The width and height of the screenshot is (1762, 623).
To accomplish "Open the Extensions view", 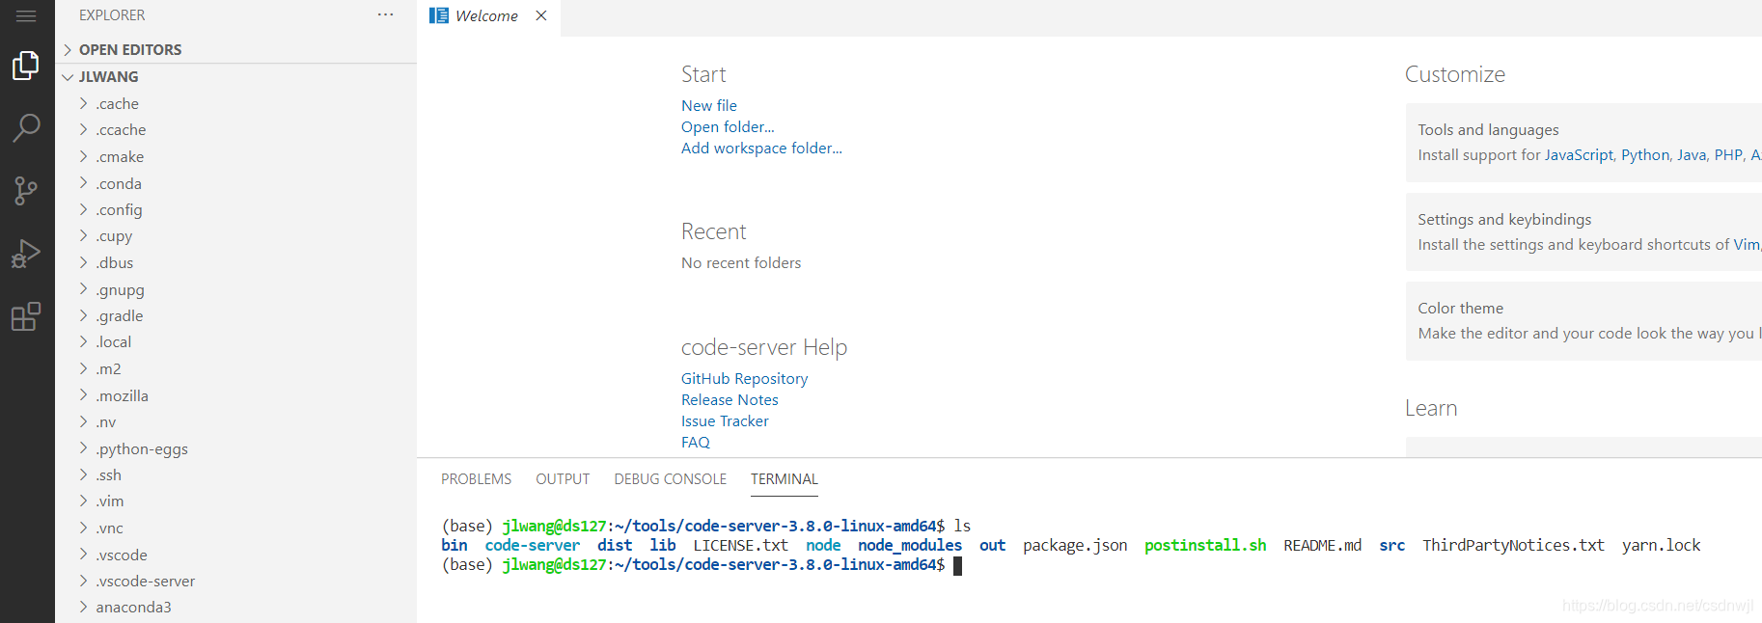I will 26,316.
